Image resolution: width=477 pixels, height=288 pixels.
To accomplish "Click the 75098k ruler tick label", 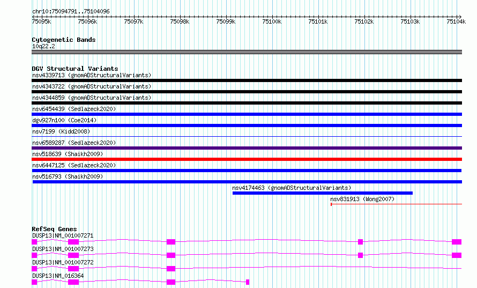I will click(x=180, y=21).
